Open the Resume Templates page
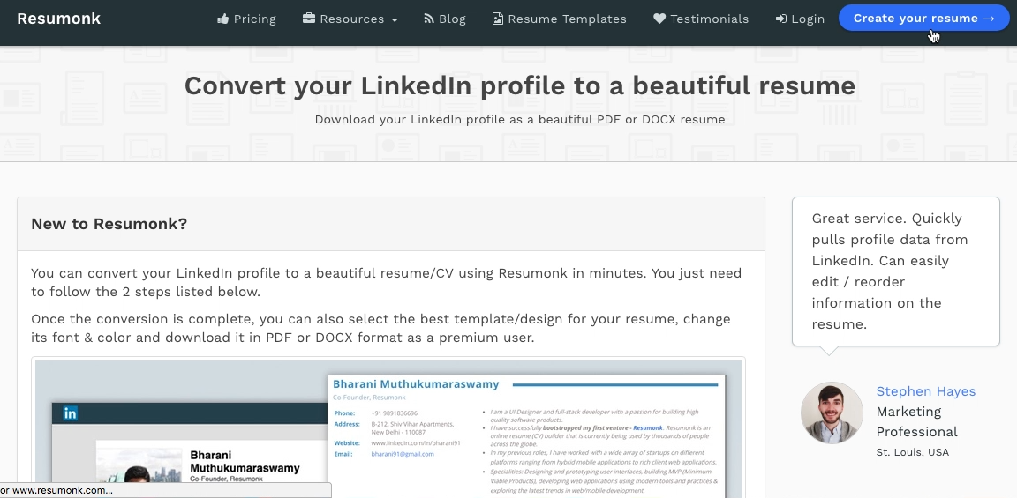This screenshot has width=1017, height=498. click(x=559, y=19)
